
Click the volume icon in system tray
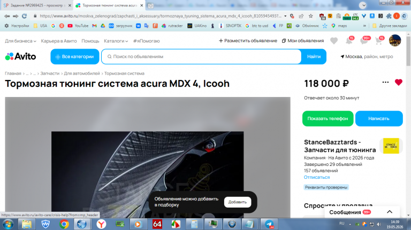click(379, 224)
